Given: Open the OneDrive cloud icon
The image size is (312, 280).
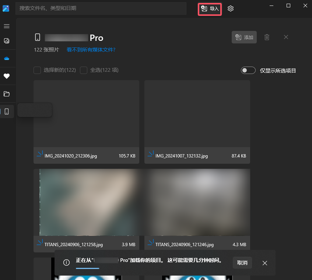Looking at the screenshot, I should pos(7,59).
